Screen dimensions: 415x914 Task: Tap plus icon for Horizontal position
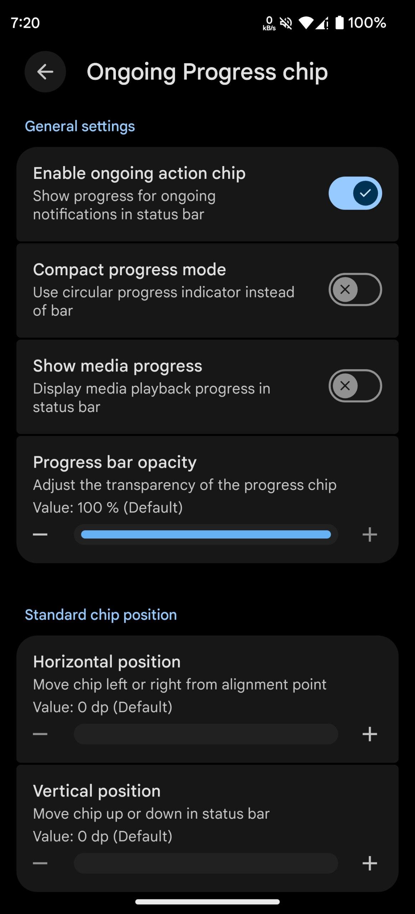pyautogui.click(x=370, y=734)
